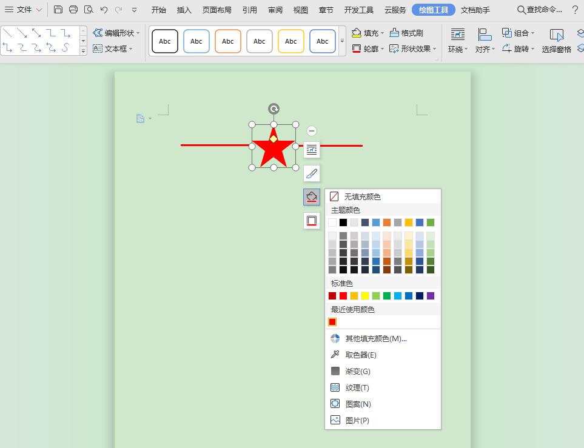This screenshot has width=584, height=448.
Task: Click the print icon in quick toolbar
Action: click(x=73, y=10)
